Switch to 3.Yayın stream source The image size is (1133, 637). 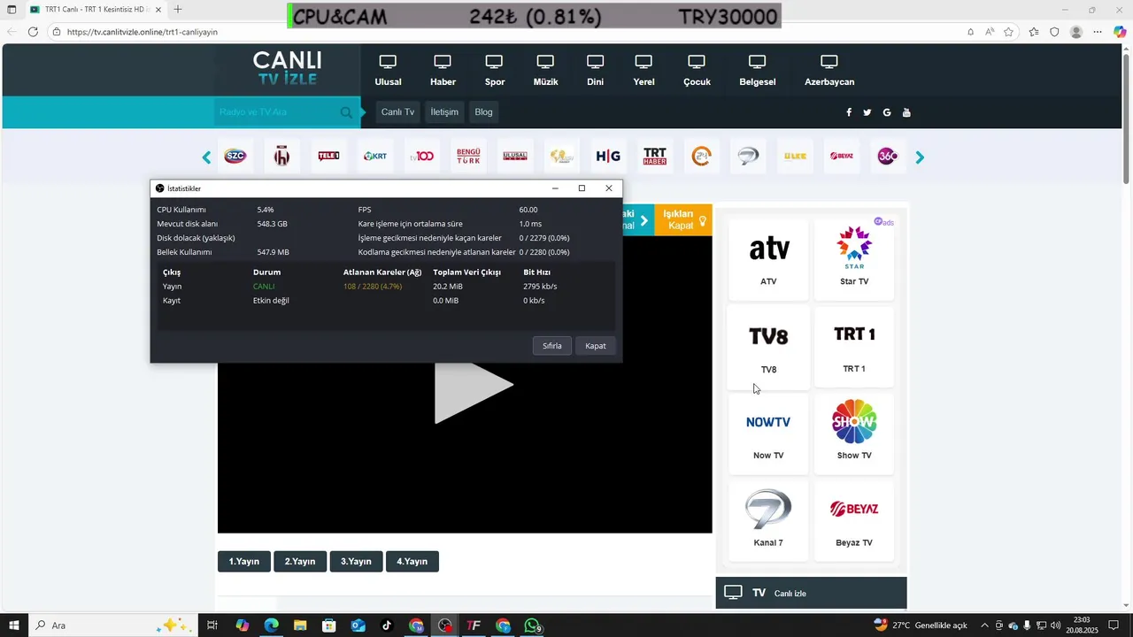(356, 562)
